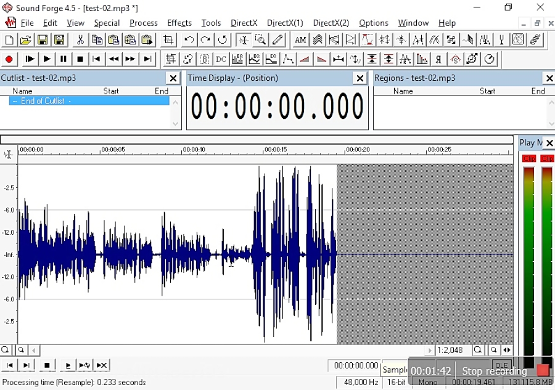
Task: Stop playback in the top transport toolbar
Action: (x=80, y=59)
